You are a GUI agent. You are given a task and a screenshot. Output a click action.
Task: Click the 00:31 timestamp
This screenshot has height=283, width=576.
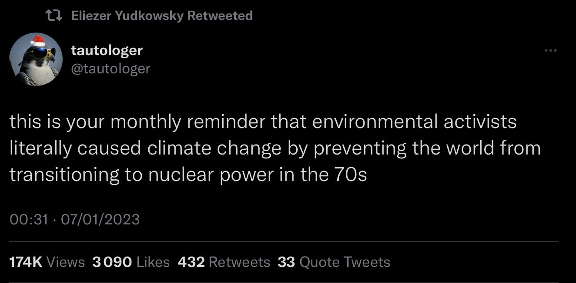(28, 219)
